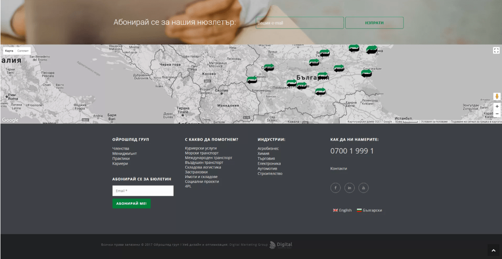Open the Аутомотив industry link

click(267, 169)
